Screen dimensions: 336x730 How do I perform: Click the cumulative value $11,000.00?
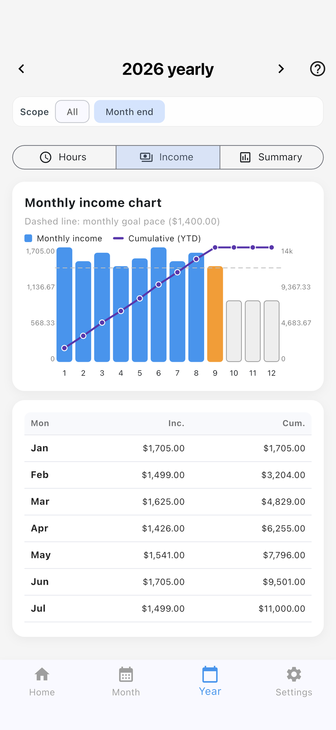pyautogui.click(x=282, y=609)
